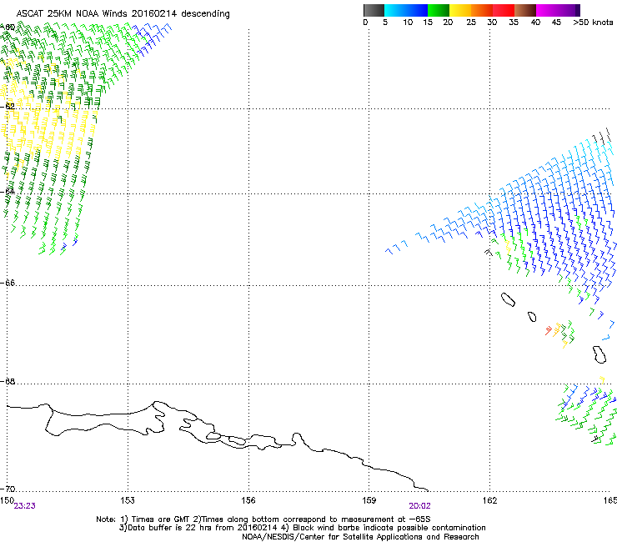Click the island outline near 164.7E, -67.4
Viewport: 617px width, 542px height.
599,354
